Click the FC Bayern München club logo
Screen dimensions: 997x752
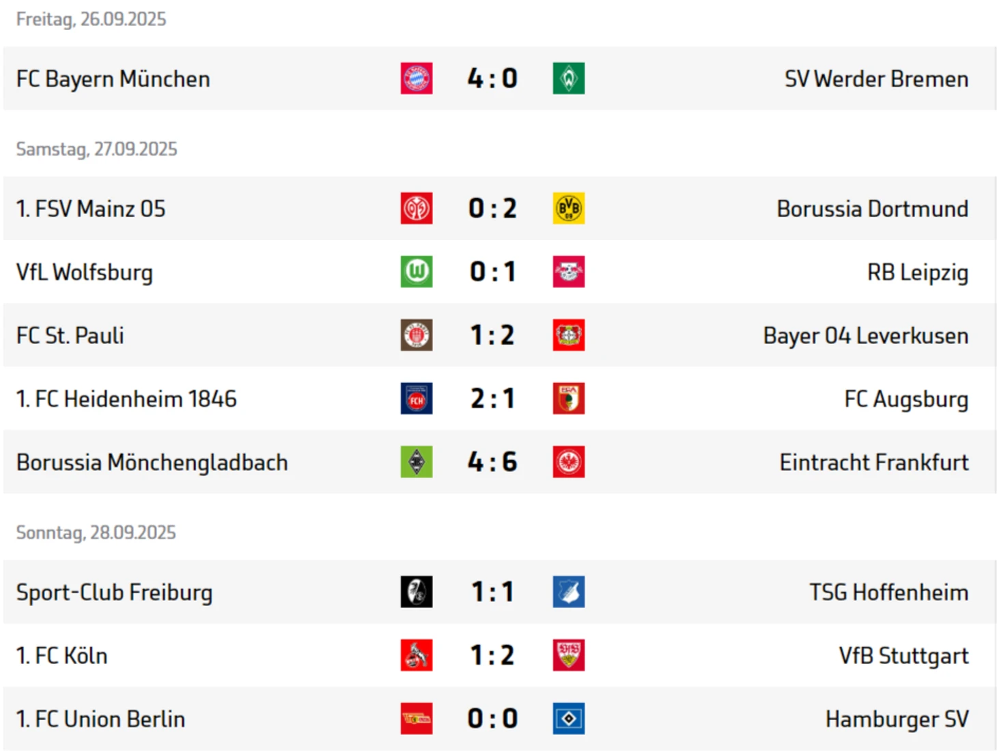coord(417,78)
